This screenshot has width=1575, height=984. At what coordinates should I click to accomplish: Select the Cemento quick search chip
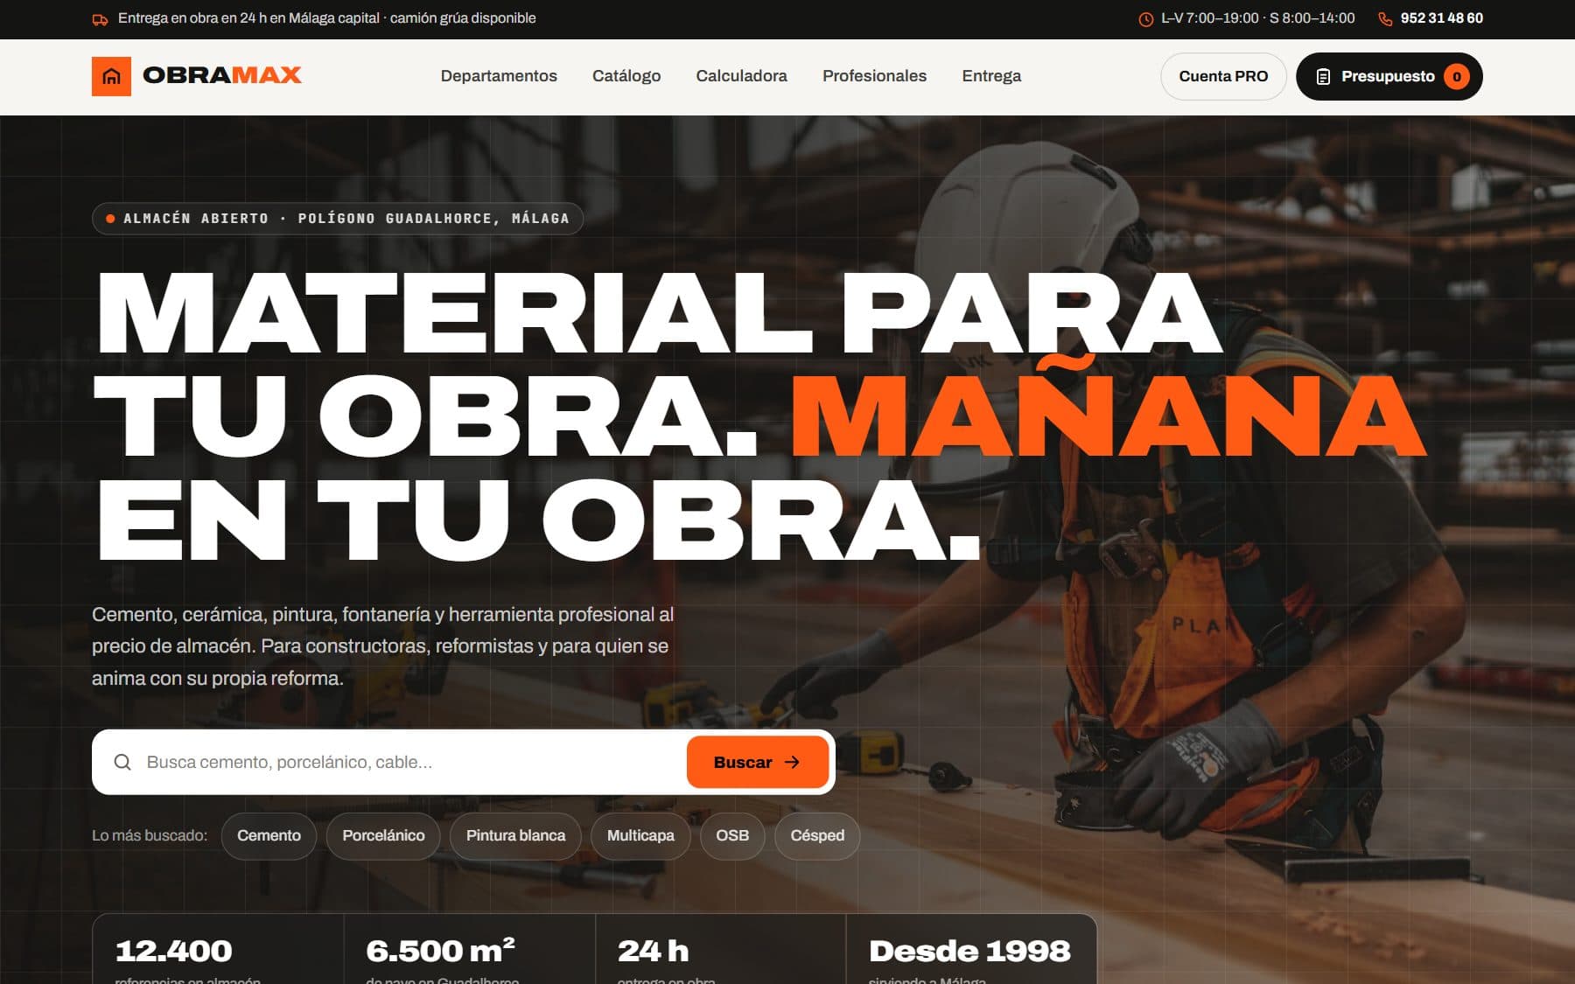tap(269, 835)
